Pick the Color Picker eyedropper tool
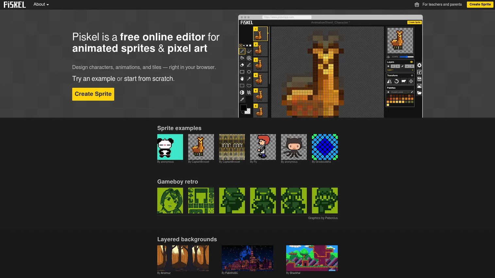 click(242, 99)
